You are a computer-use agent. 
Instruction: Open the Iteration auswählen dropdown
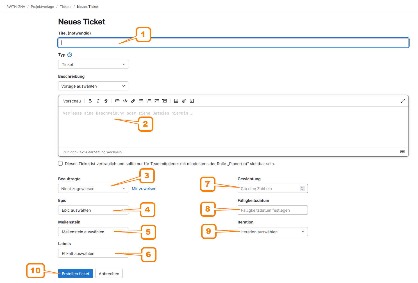273,232
